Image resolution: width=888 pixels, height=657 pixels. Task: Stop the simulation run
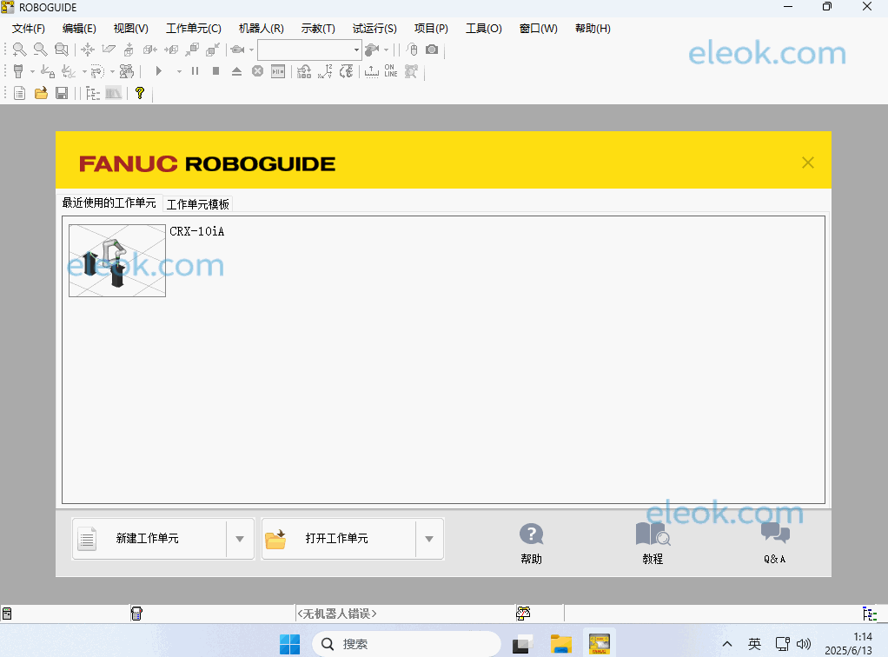pos(215,71)
